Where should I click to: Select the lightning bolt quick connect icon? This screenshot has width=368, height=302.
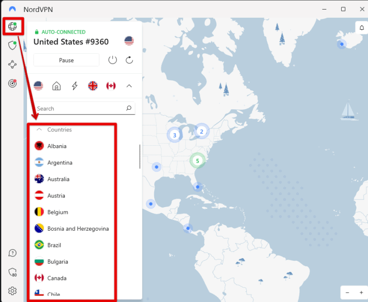(75, 86)
